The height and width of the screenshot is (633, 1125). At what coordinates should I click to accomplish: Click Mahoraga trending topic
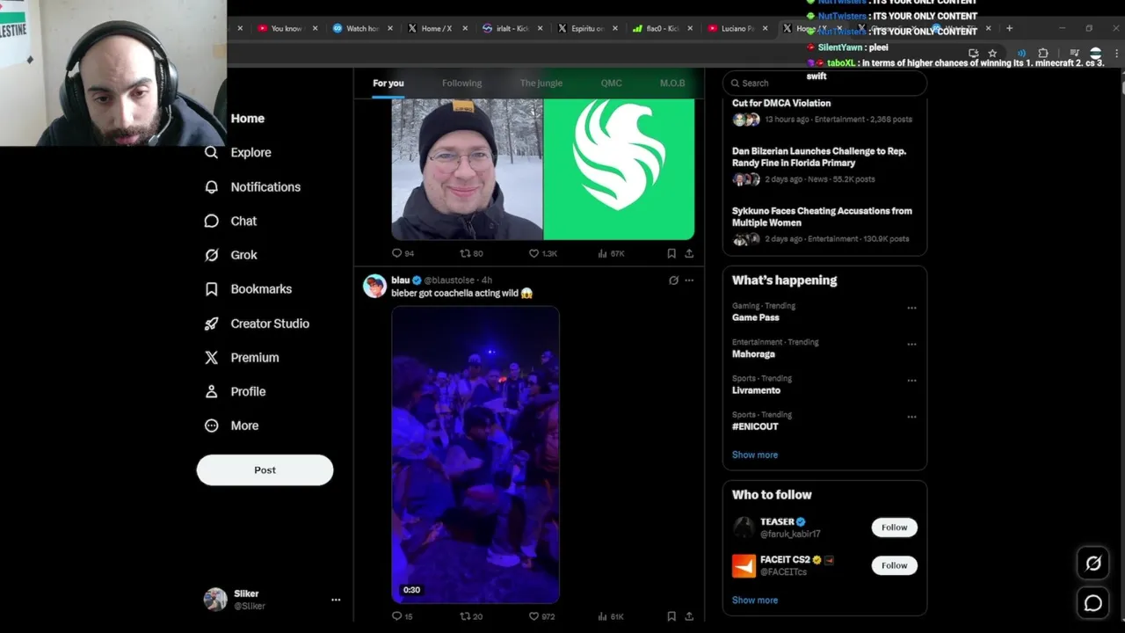coord(753,353)
